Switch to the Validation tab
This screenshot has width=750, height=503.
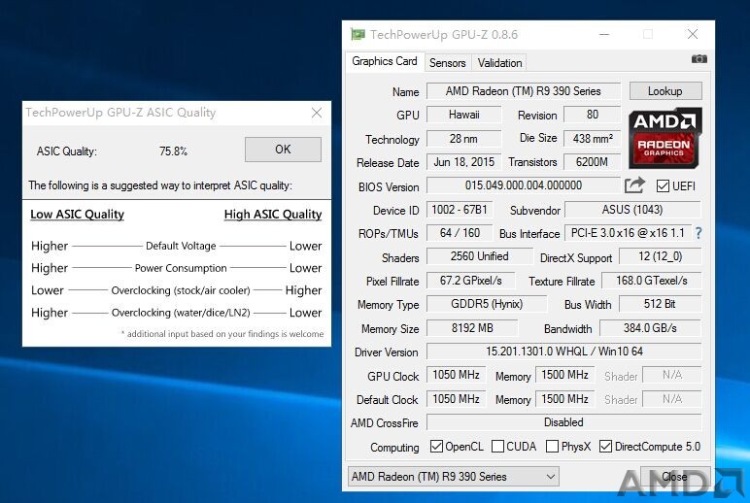point(499,63)
